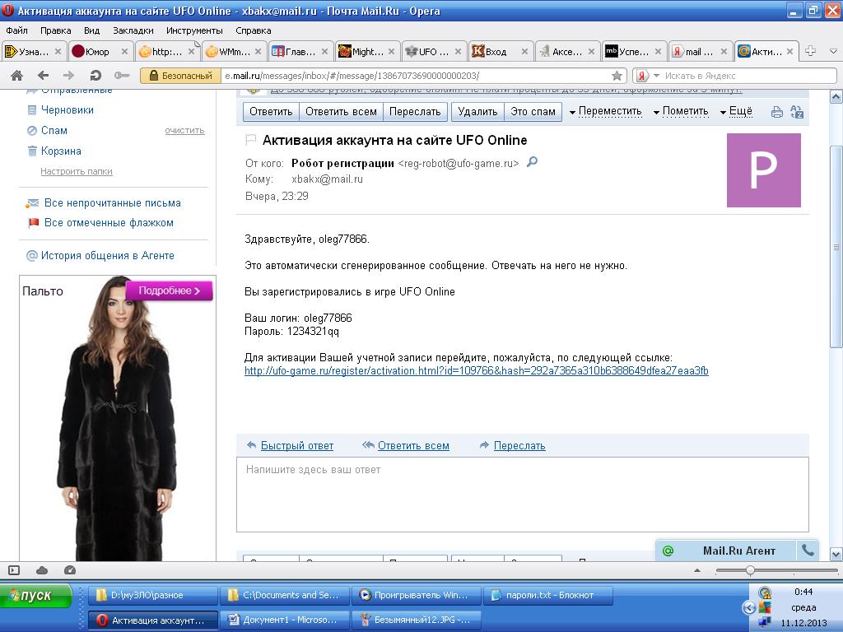
Task: Open Настроить папки link
Action: (x=77, y=171)
